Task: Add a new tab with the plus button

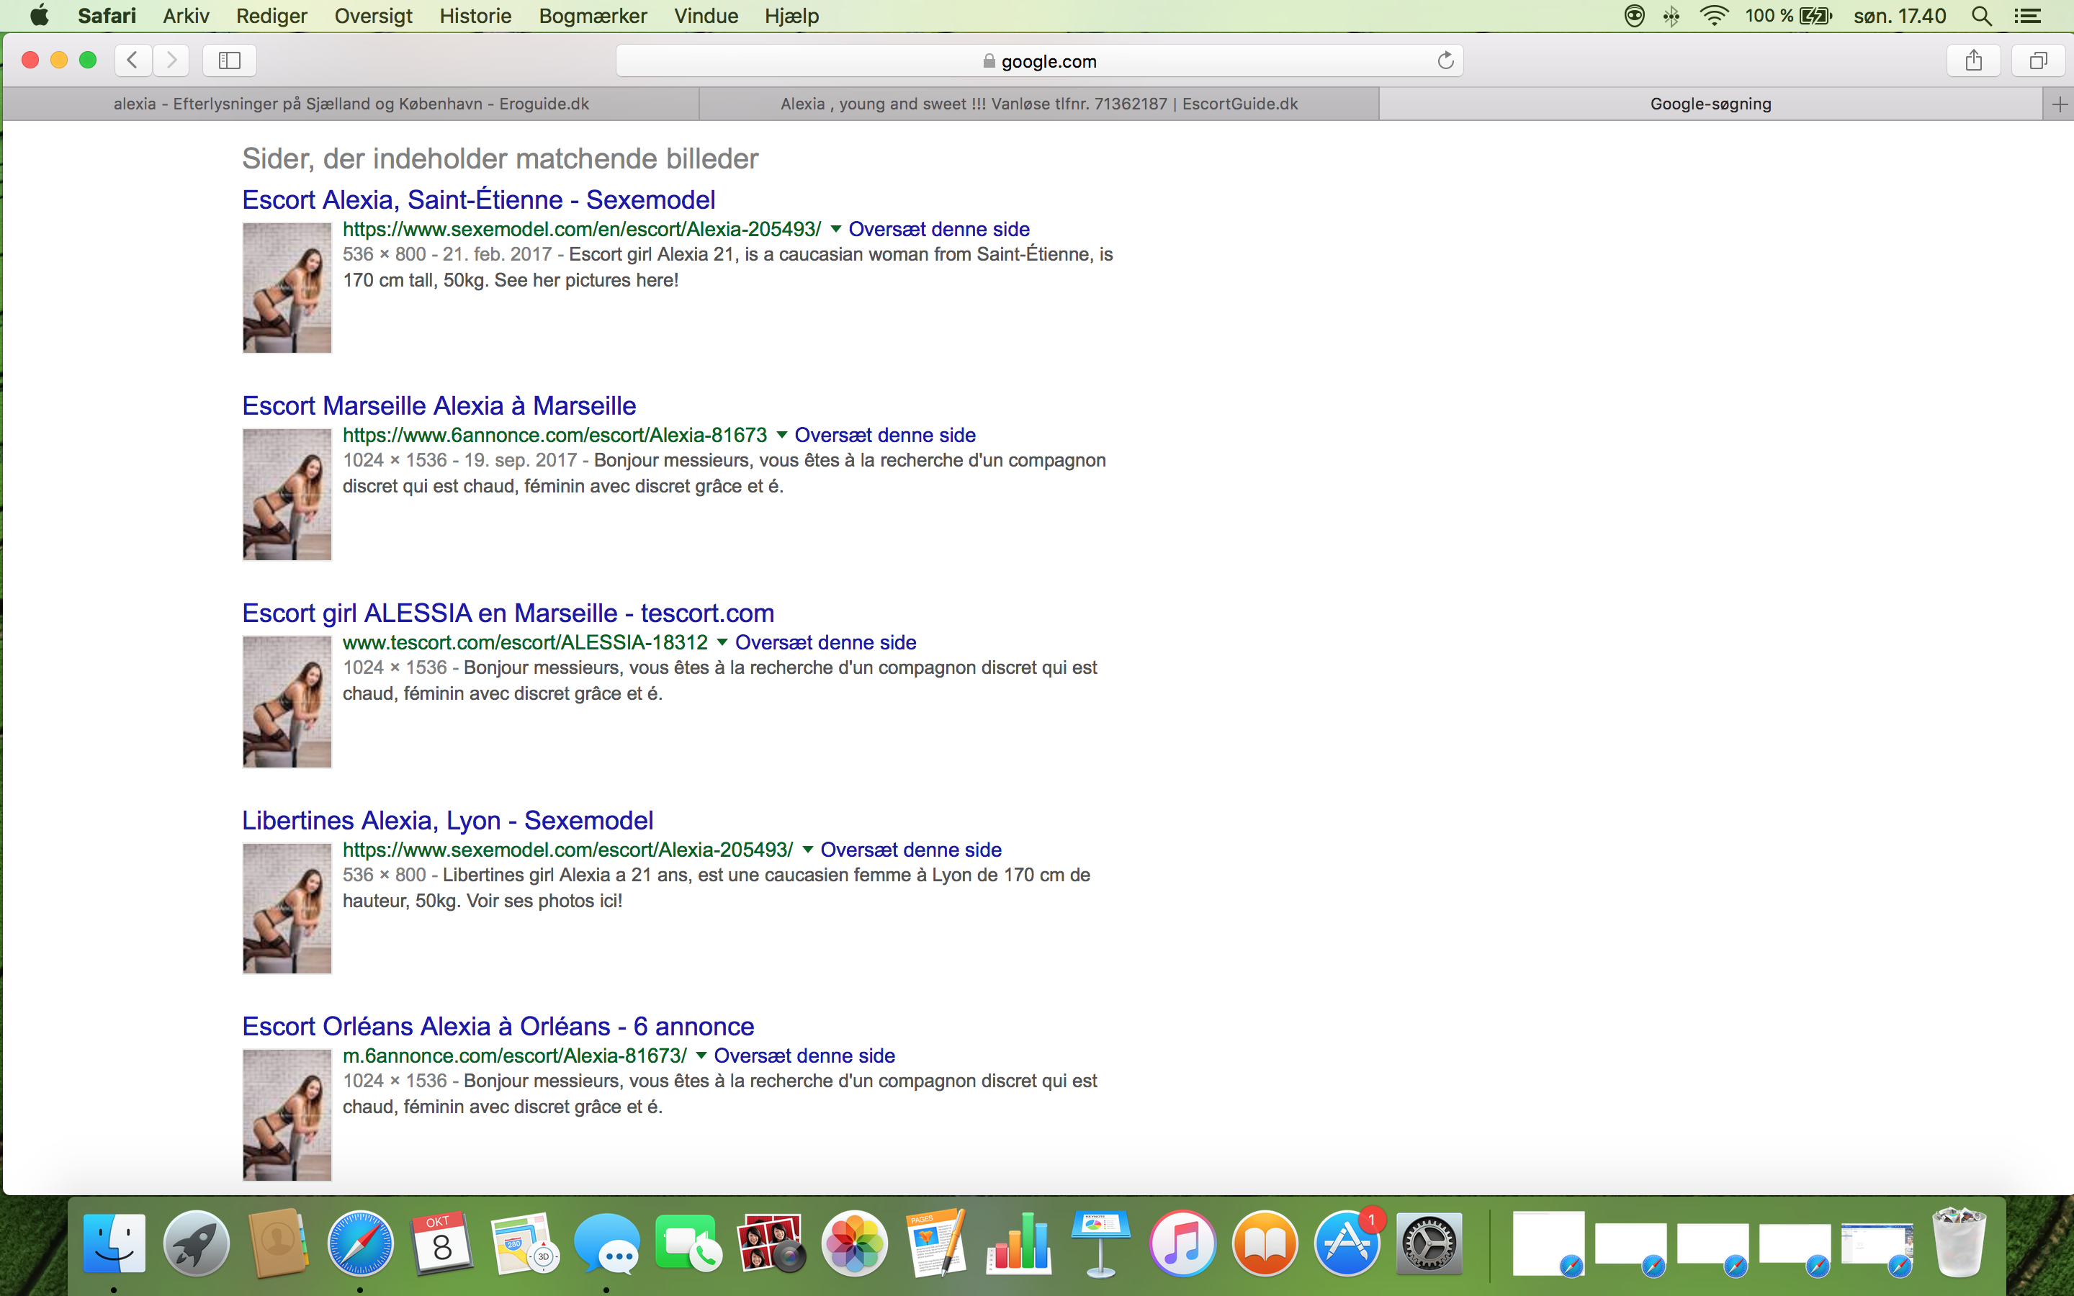Action: coord(2060,104)
